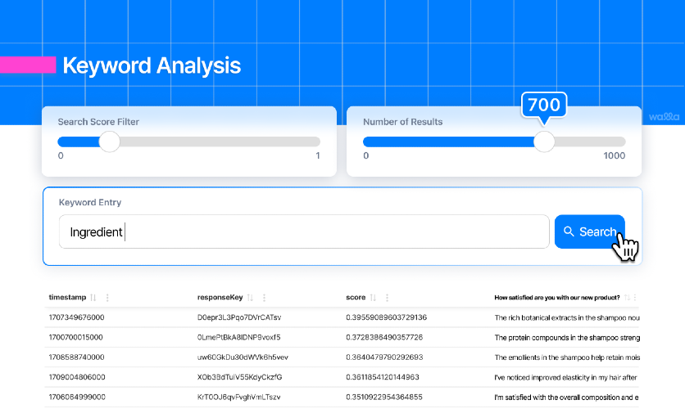This screenshot has width=685, height=409.
Task: Open the satisfaction question column options menu
Action: 635,298
